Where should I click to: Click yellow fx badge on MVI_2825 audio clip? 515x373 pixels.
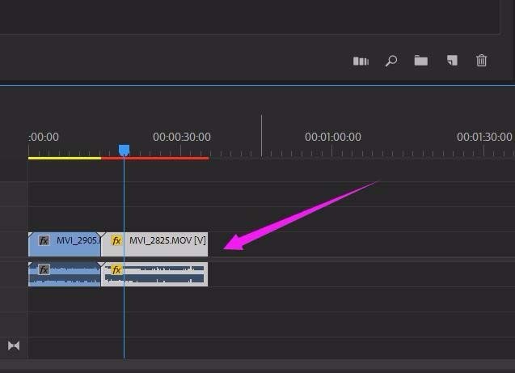[x=116, y=269]
